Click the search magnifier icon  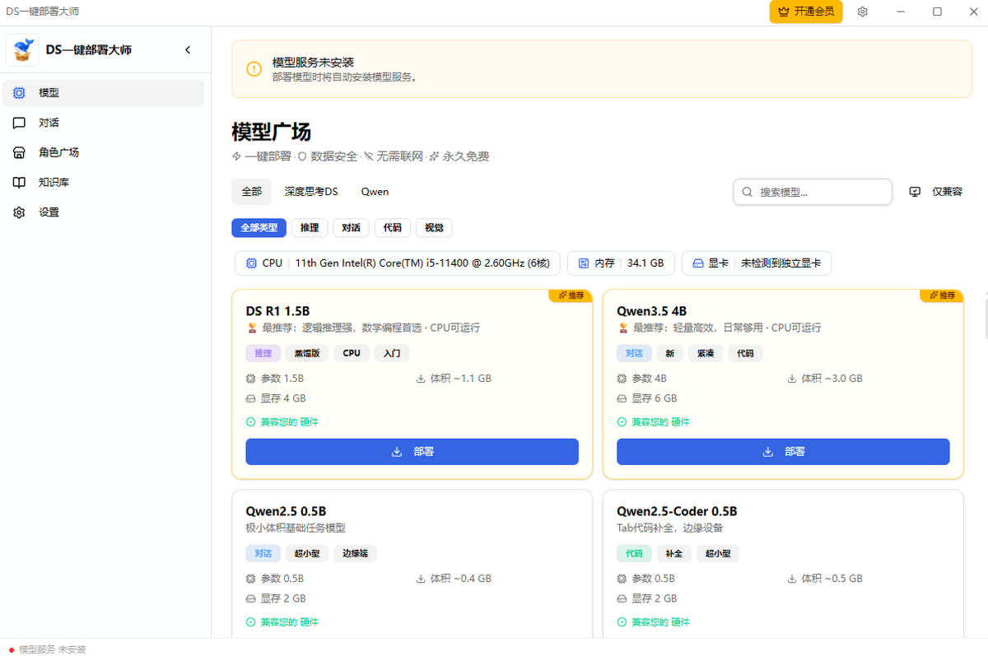click(x=748, y=192)
